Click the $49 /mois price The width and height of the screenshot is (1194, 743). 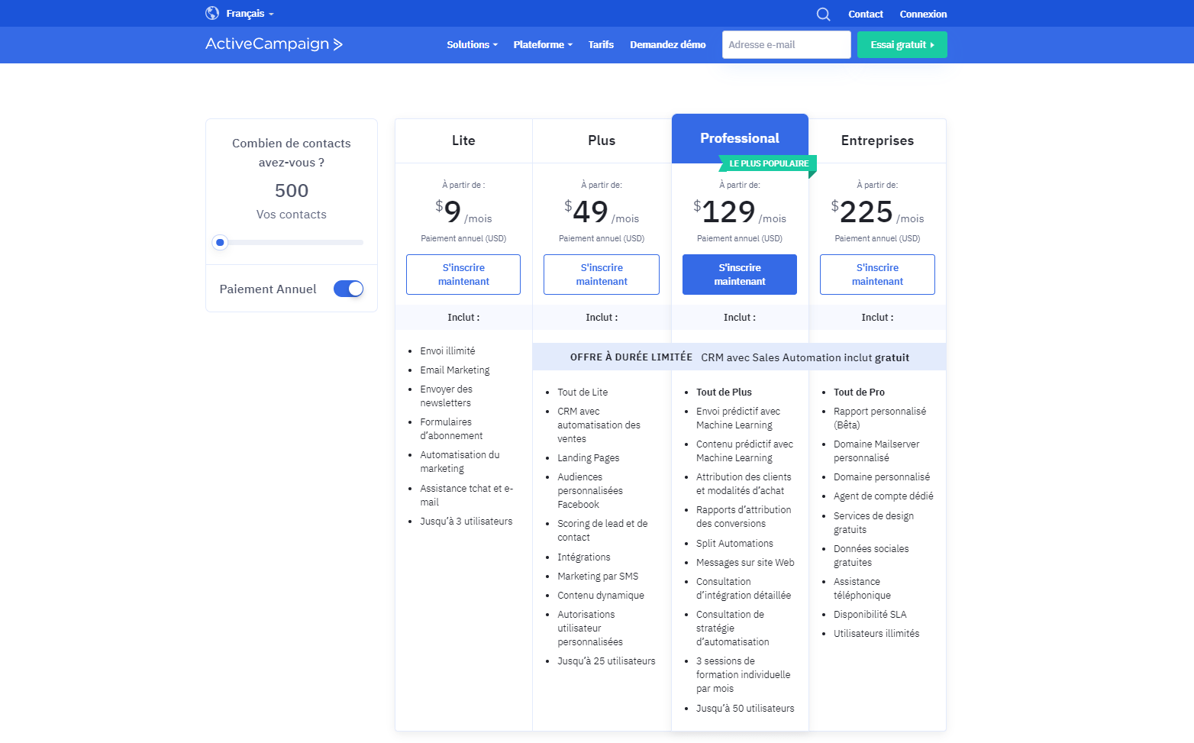click(x=602, y=212)
